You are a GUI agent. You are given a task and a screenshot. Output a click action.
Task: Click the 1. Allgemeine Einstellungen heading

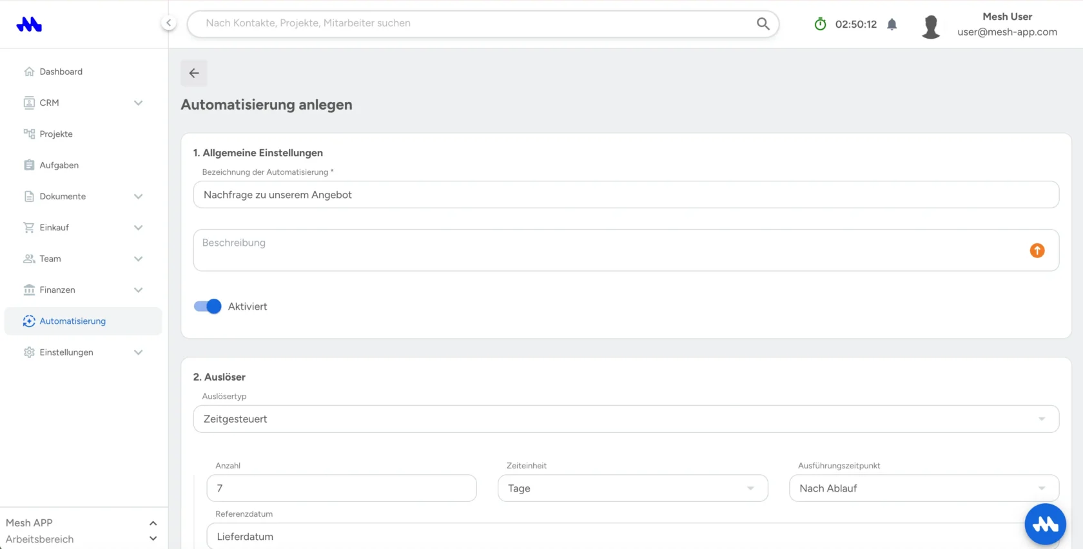(258, 153)
